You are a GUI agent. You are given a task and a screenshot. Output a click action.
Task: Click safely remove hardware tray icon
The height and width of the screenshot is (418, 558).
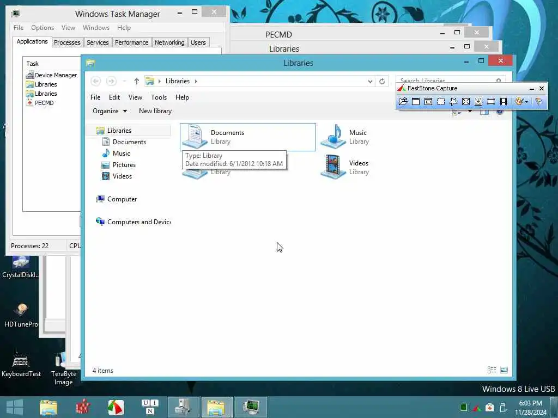coord(503,408)
